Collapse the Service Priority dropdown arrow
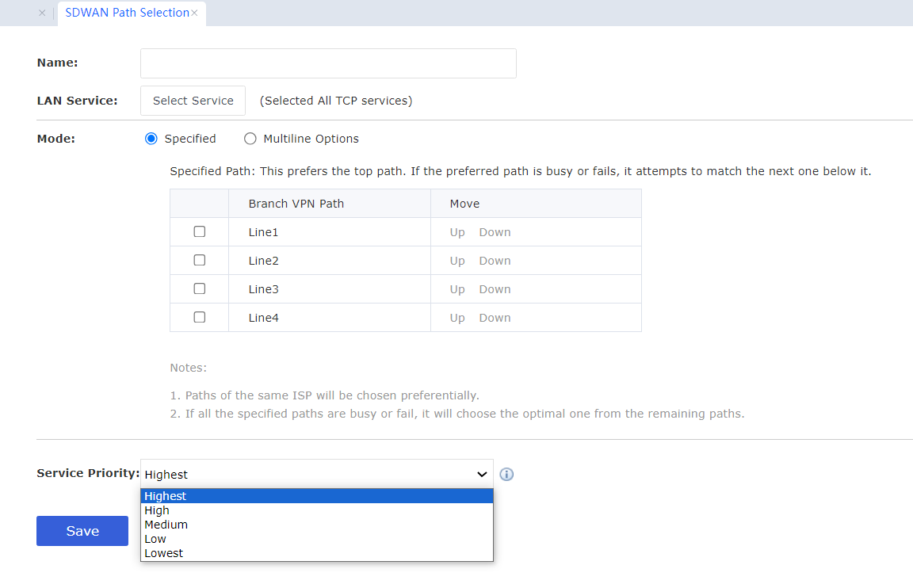 481,474
